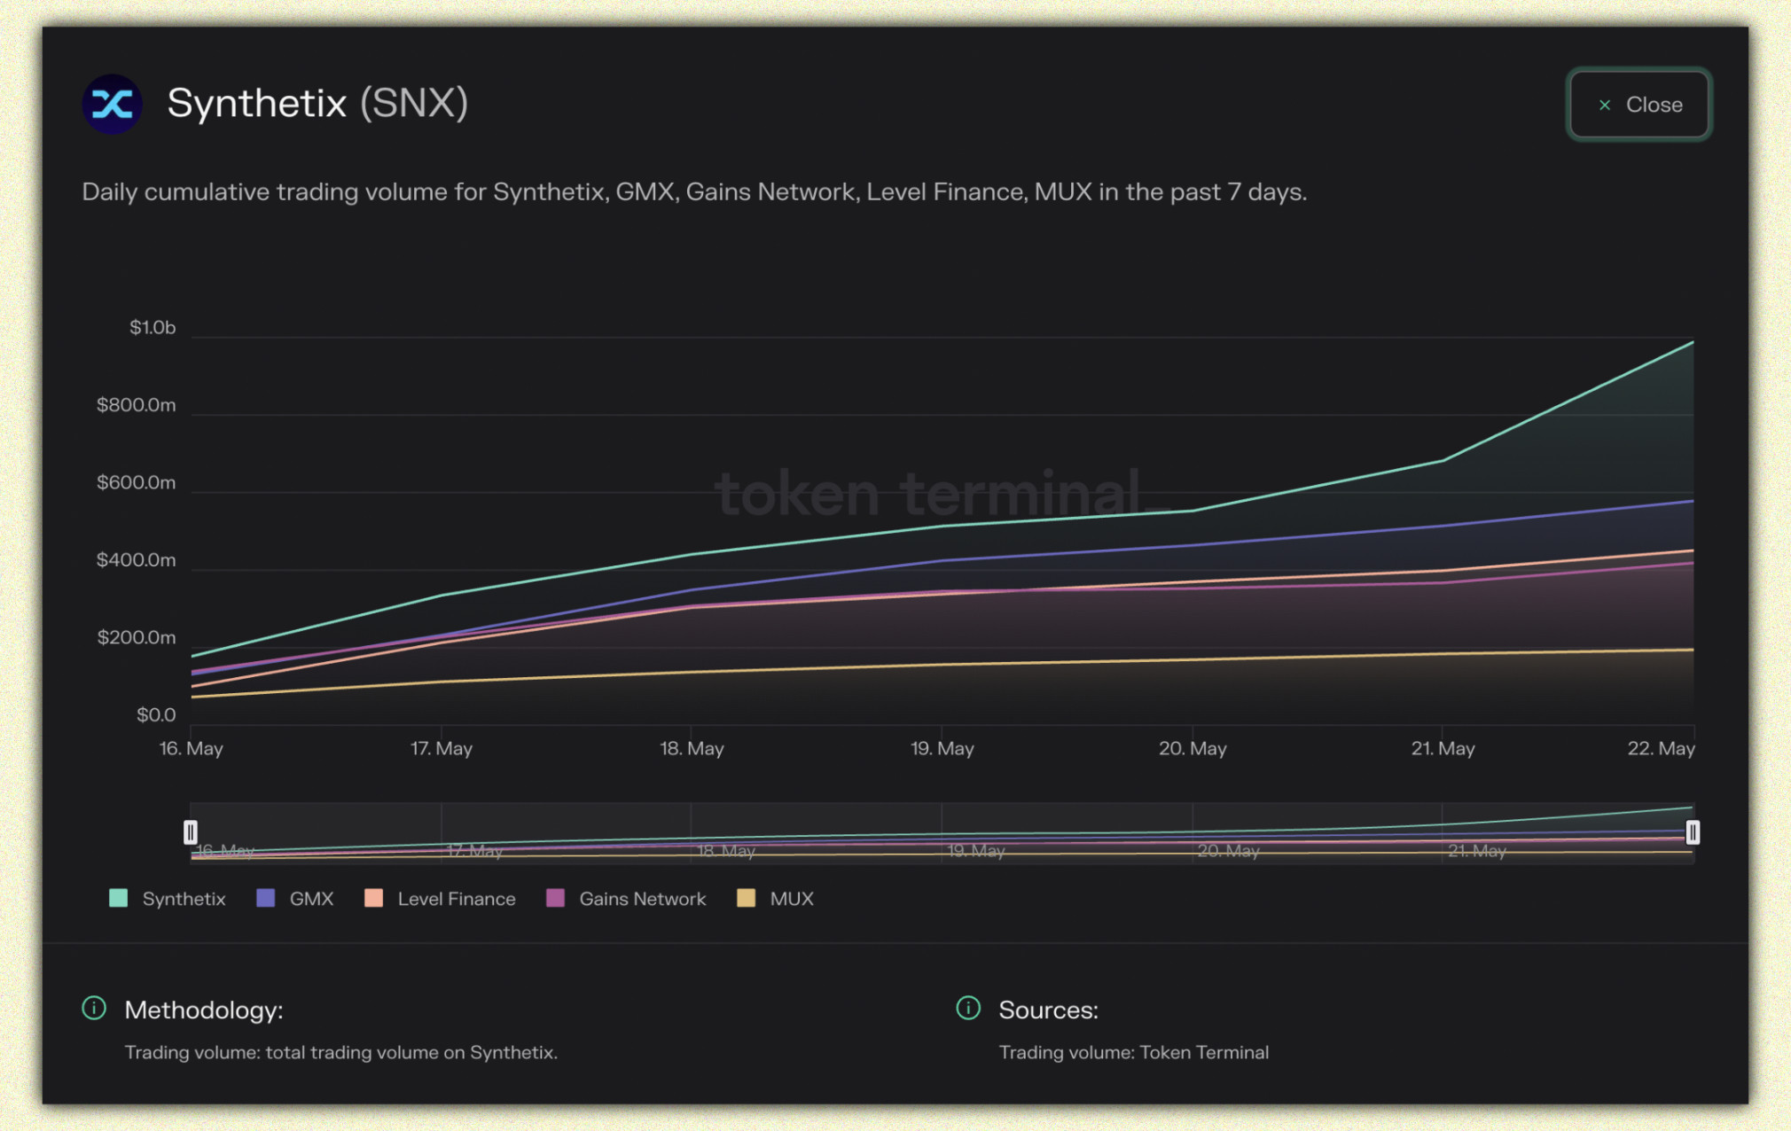Click the $200.0m y-axis label
The image size is (1791, 1131).
(137, 638)
